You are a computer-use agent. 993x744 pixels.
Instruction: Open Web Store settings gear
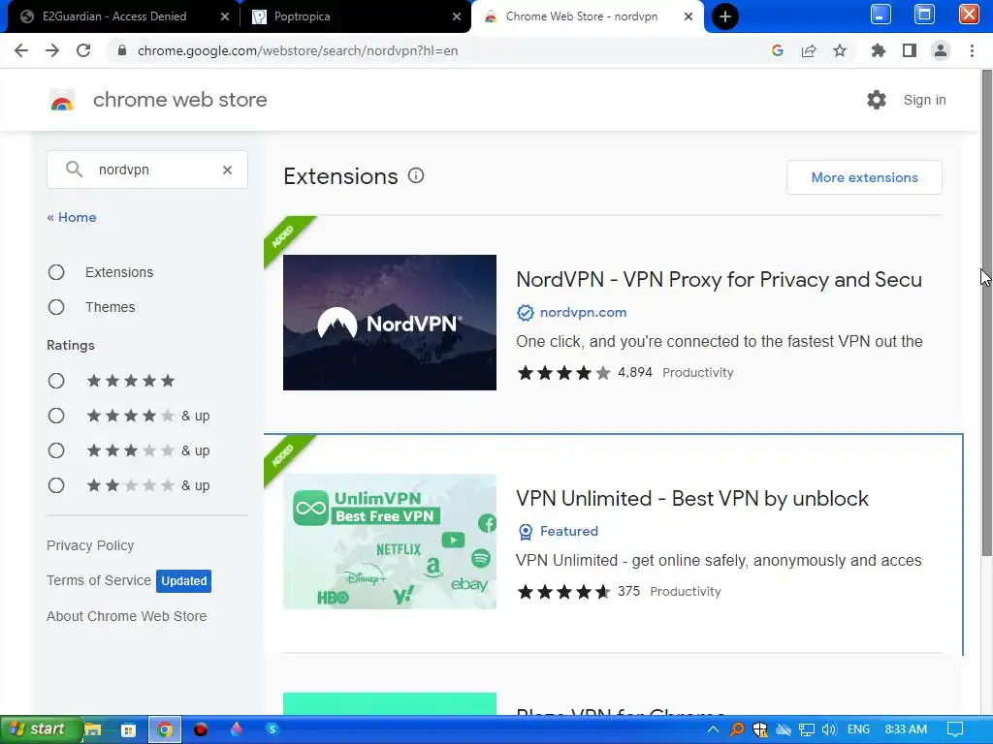point(877,100)
